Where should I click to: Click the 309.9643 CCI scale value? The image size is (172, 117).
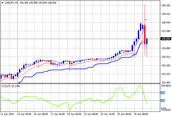tap(166, 86)
